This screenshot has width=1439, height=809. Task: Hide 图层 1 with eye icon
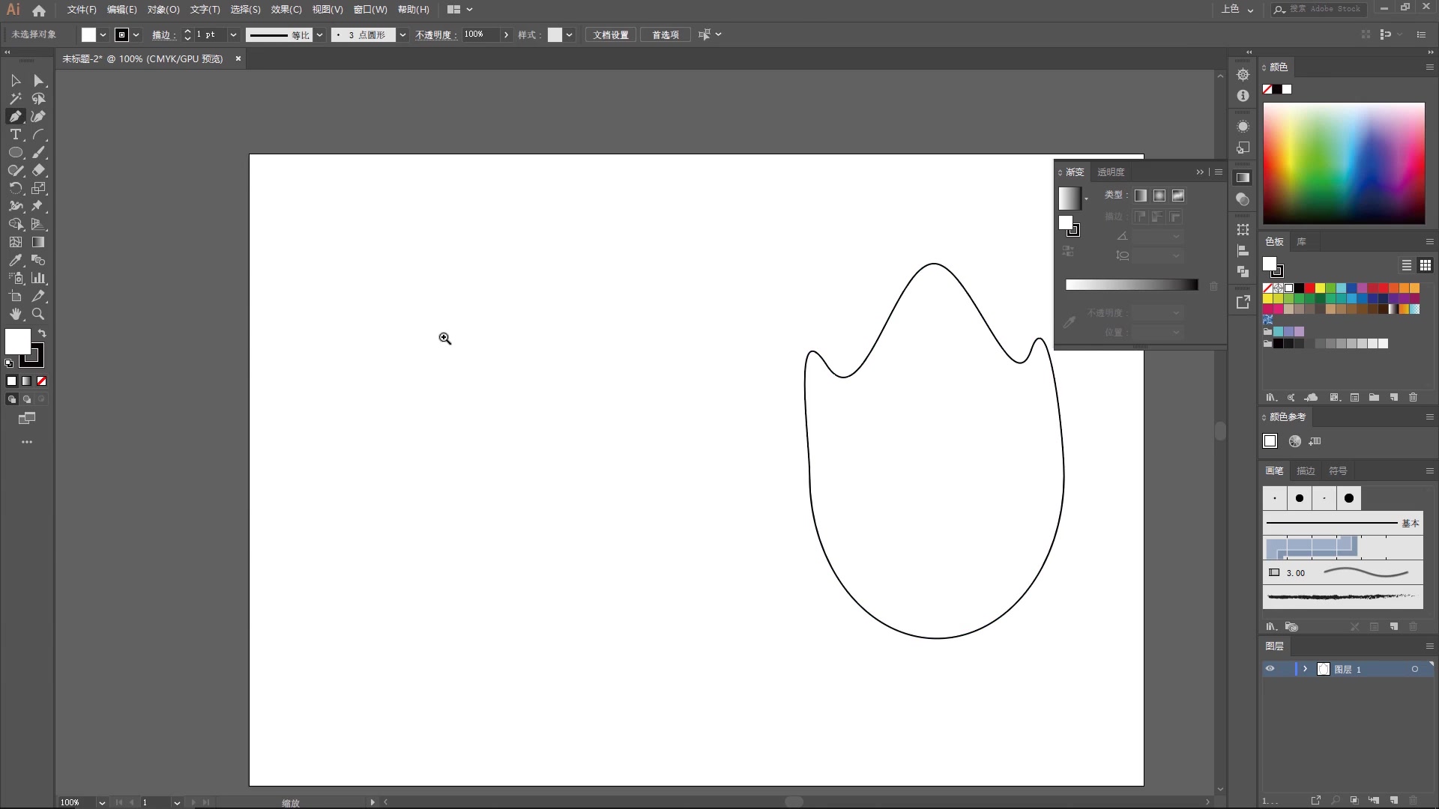[1270, 669]
